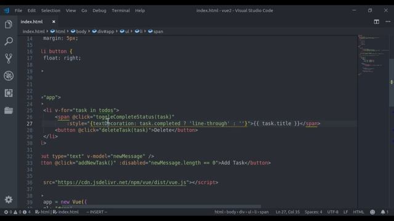394x221 pixels.
Task: Open the Help menu
Action: (140, 10)
